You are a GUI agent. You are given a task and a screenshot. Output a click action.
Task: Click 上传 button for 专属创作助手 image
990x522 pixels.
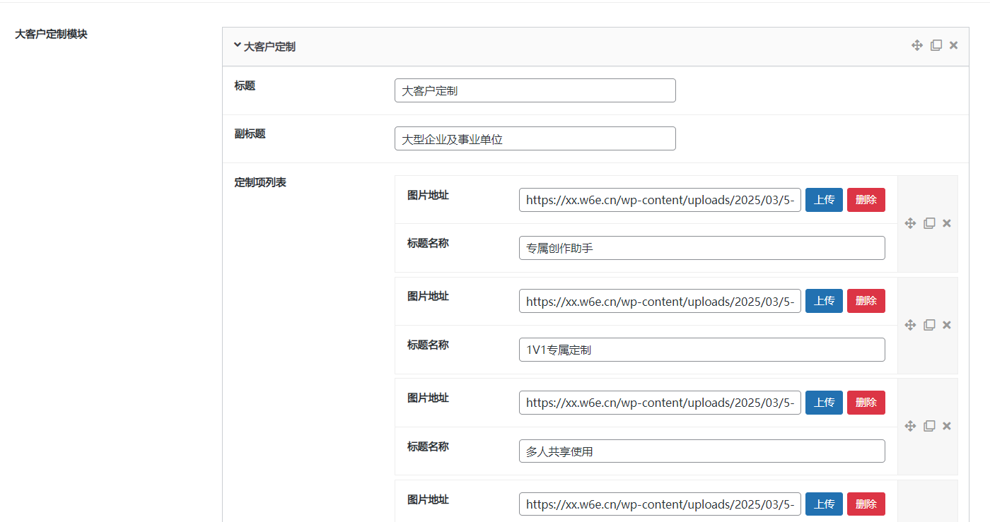(x=824, y=200)
